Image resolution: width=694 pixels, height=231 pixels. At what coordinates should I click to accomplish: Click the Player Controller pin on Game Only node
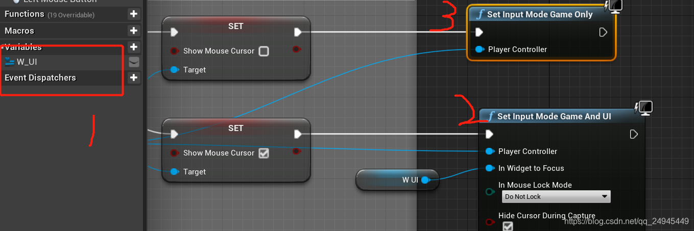480,49
